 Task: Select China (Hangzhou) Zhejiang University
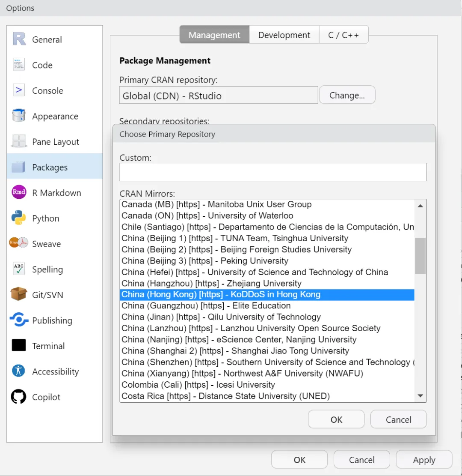(267, 283)
